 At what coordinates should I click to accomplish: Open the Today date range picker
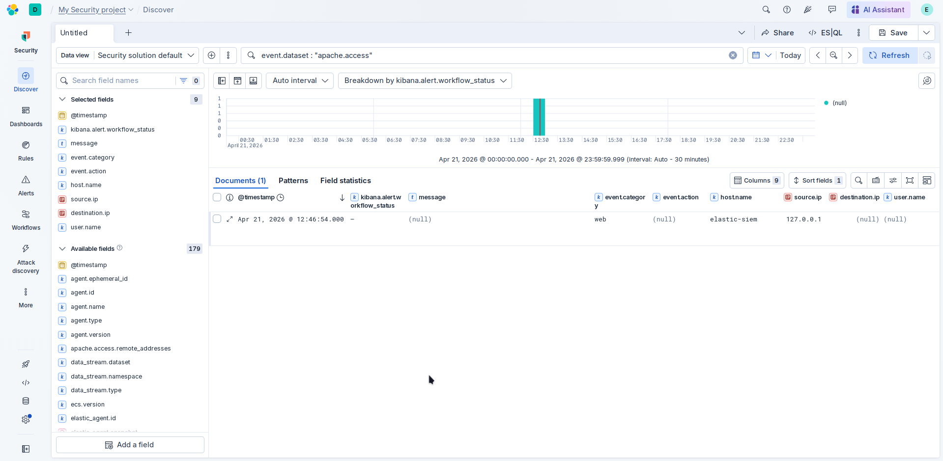coord(790,55)
